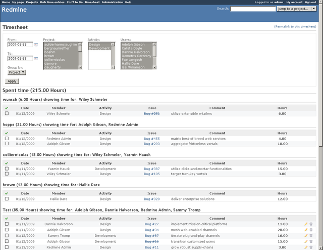Check the Adolph Gibson Bug #293 entry

point(7,144)
